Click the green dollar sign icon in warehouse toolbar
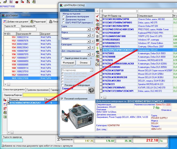 pos(97,48)
